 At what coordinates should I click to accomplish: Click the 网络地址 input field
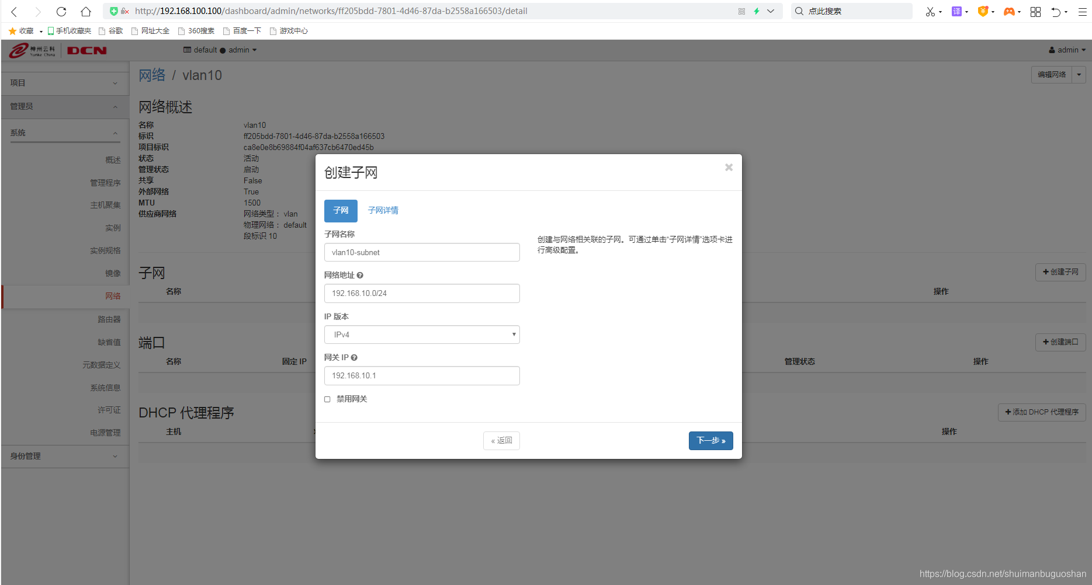(x=422, y=293)
